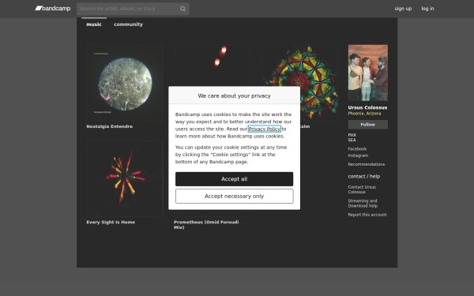Switch to the music tab
The height and width of the screenshot is (296, 474).
click(x=94, y=24)
